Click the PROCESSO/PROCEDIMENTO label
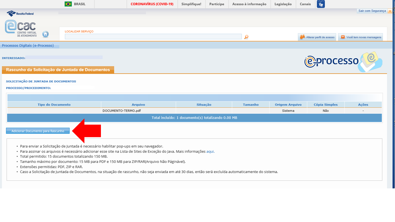Image resolution: width=395 pixels, height=222 pixels. (x=28, y=88)
